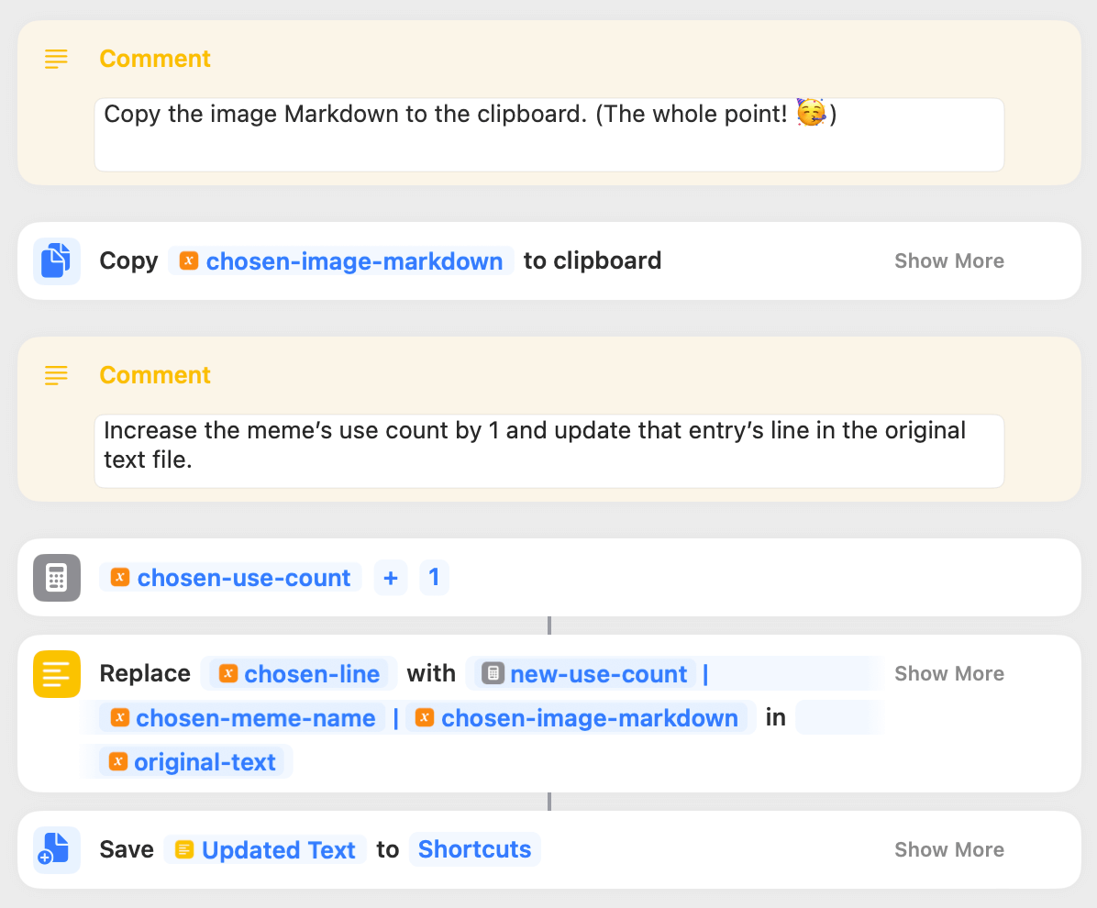
Task: Select the chosen-use-count variable token
Action: (230, 578)
